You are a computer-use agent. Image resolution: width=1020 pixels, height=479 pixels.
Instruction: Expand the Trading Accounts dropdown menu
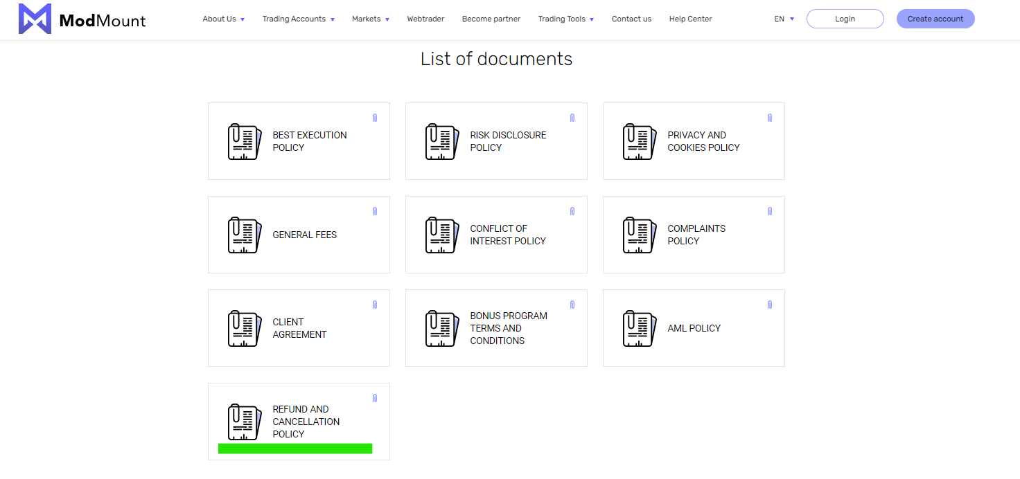pyautogui.click(x=299, y=19)
